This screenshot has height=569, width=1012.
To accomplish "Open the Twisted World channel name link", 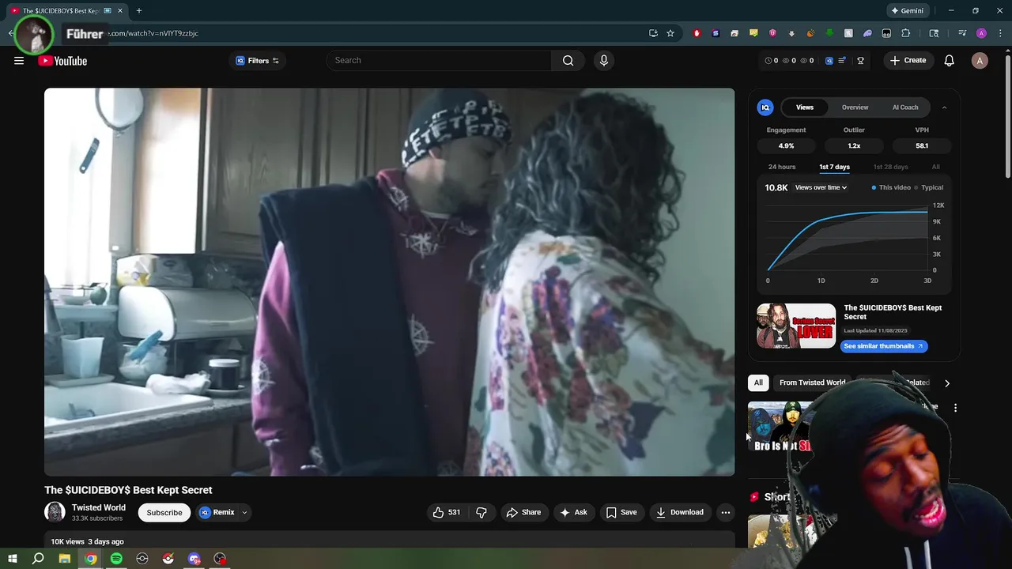I will click(98, 507).
